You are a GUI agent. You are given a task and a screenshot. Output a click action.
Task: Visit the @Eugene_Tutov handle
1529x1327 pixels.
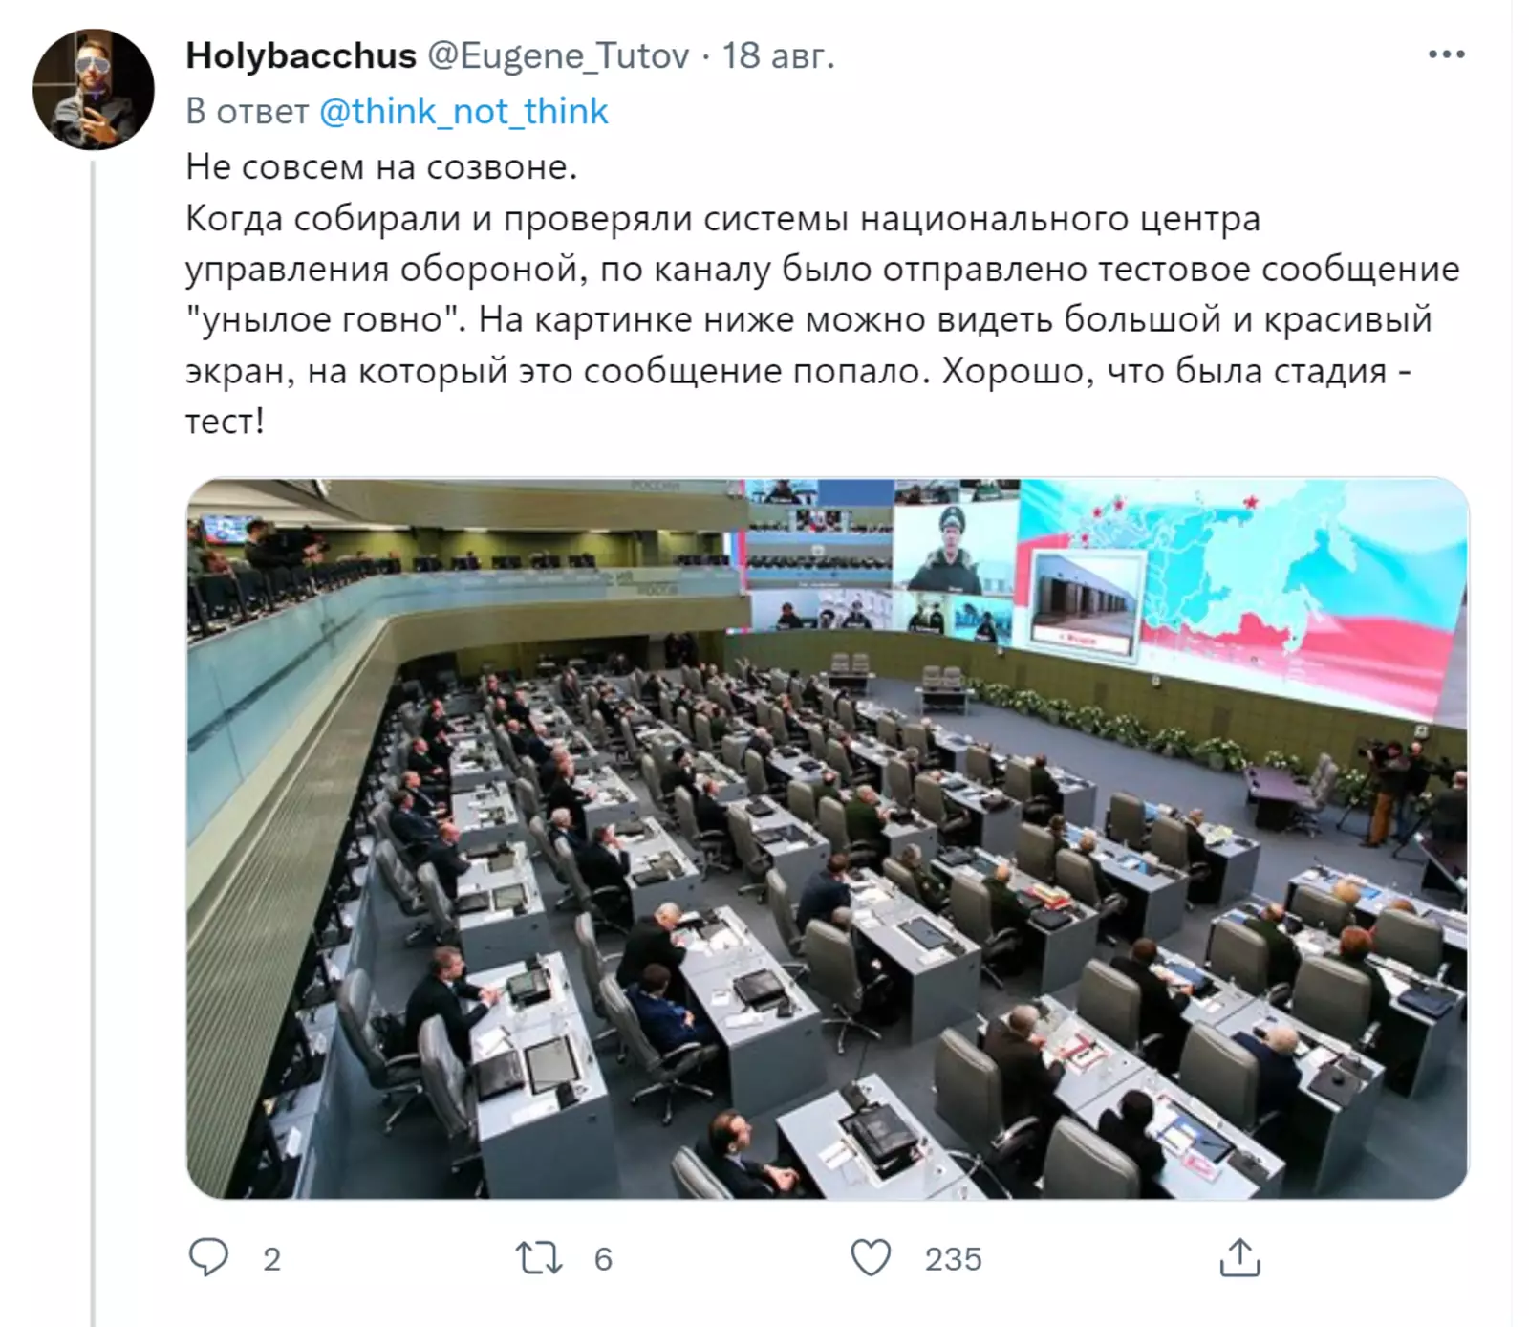pyautogui.click(x=558, y=56)
